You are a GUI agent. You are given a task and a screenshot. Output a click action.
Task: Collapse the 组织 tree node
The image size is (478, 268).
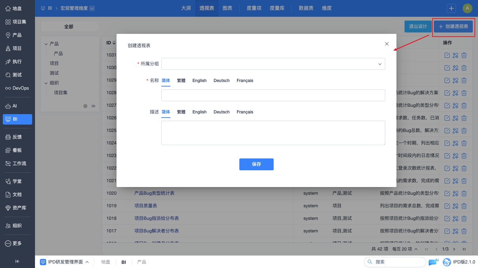[x=46, y=83]
